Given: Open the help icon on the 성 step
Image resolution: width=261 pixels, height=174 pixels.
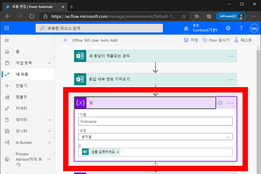Looking at the screenshot, I should tap(220, 103).
